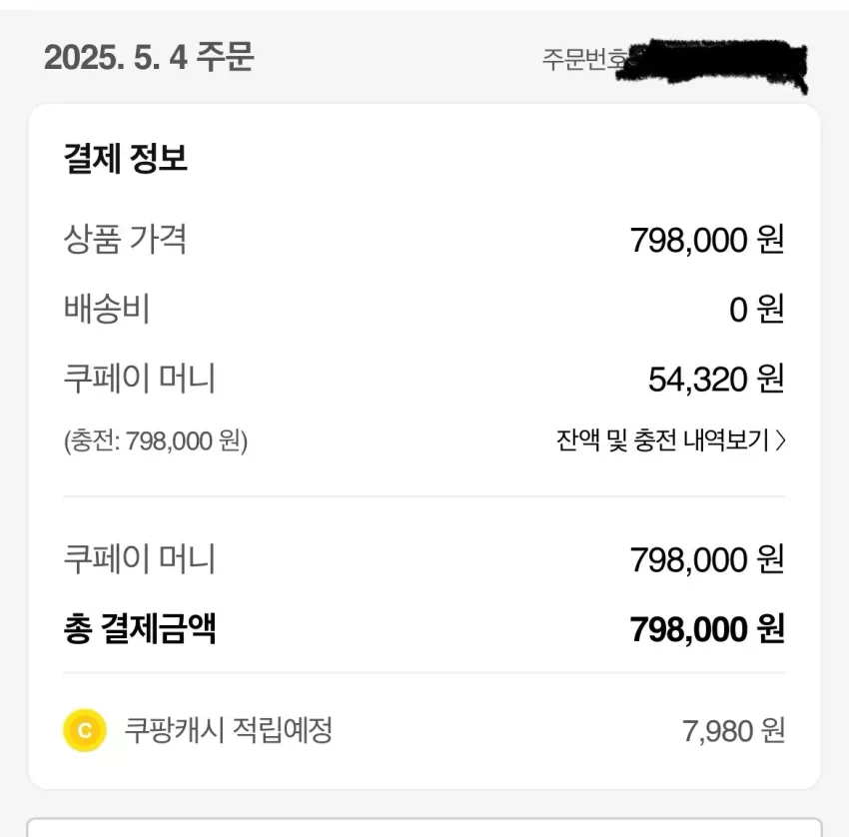
Task: Click the 54,320 원 쿠페이 머니 balance
Action: tap(716, 379)
